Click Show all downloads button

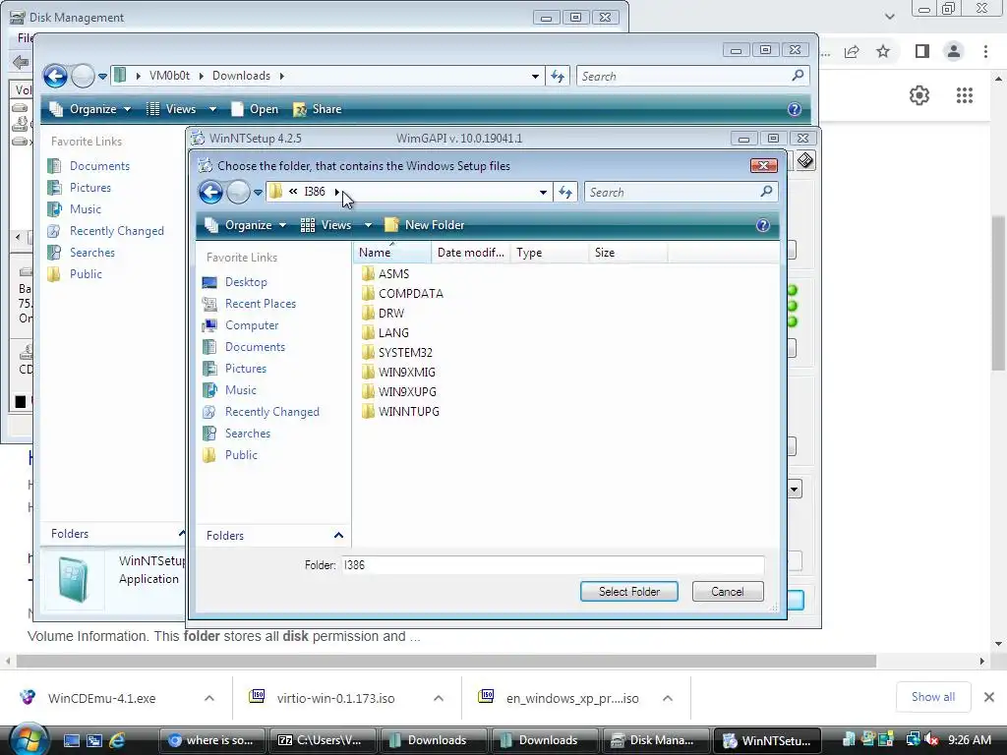coord(933,697)
